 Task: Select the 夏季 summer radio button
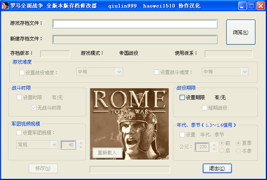tap(238, 143)
